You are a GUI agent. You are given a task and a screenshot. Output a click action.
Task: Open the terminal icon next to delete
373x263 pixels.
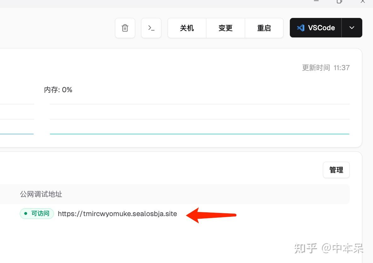tap(151, 28)
